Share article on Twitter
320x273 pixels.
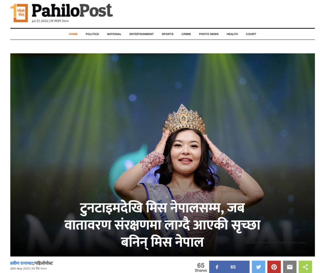click(x=258, y=267)
